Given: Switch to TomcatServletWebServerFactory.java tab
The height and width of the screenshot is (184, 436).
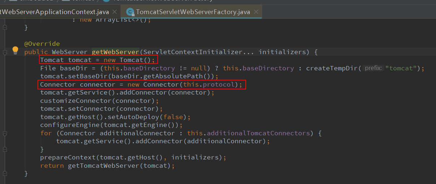Looking at the screenshot, I should tap(193, 12).
